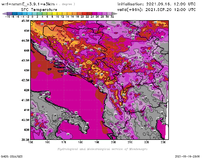The image size is (205, 158).
Task: Click the 'valid(+96h): 2021.SEP.20 12:00 UTC' line
Action: pos(157,9)
